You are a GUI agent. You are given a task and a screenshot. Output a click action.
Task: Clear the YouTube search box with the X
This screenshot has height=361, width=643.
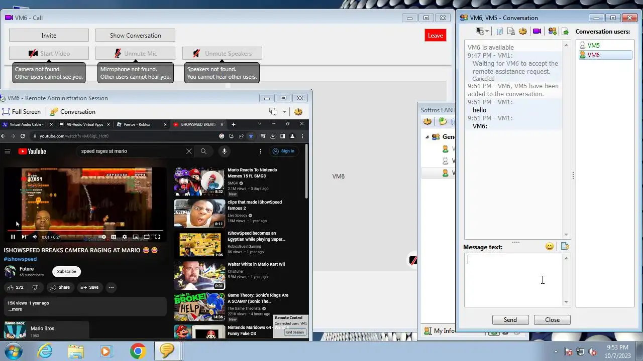(189, 151)
